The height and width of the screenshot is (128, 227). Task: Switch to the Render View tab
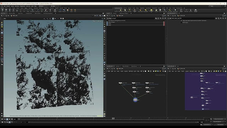pyautogui.click(x=20, y=13)
